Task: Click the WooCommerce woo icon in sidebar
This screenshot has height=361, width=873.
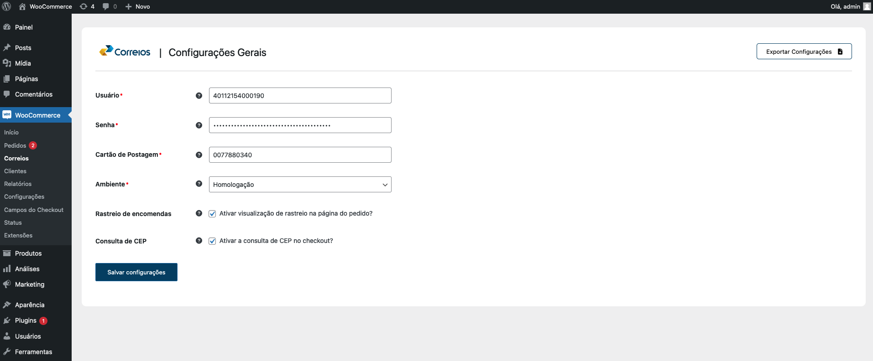Action: (x=7, y=115)
